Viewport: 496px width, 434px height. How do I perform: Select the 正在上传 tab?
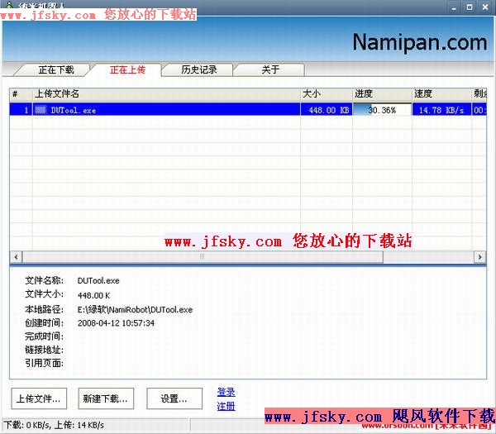click(x=127, y=69)
